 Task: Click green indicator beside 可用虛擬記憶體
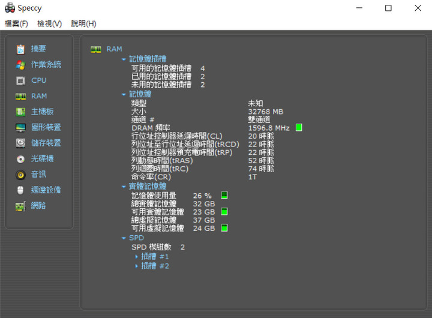pyautogui.click(x=224, y=228)
